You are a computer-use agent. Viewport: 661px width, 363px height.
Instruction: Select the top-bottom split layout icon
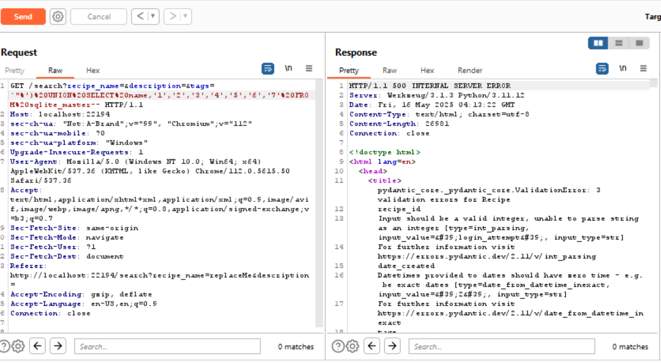click(619, 43)
